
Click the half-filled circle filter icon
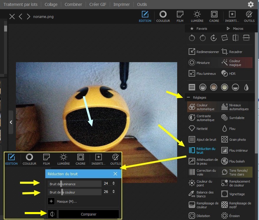(x=235, y=87)
